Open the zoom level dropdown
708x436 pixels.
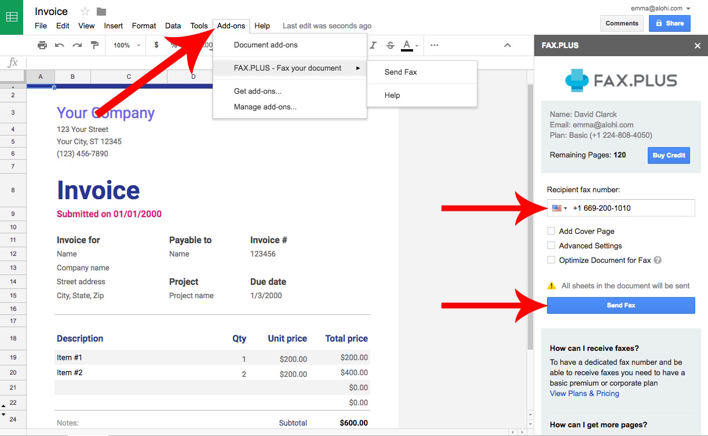click(x=125, y=45)
